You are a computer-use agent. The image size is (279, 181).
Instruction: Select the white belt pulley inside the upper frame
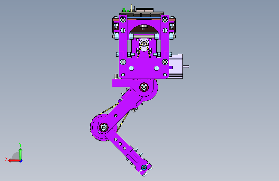(144, 44)
